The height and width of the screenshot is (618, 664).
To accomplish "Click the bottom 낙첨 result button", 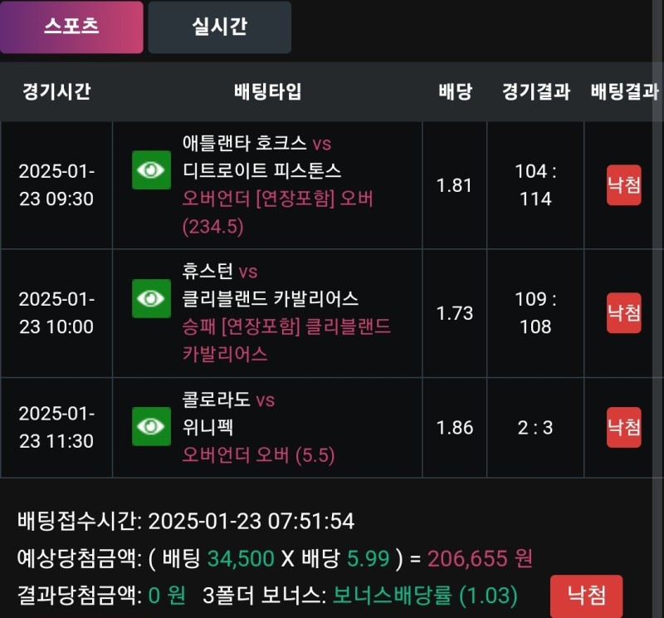I will (586, 595).
